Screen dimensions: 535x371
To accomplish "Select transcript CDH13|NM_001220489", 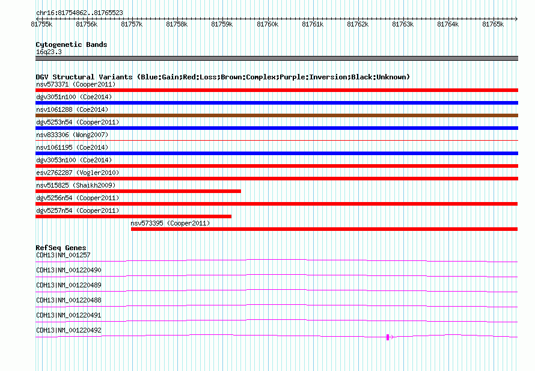I will 69,285.
